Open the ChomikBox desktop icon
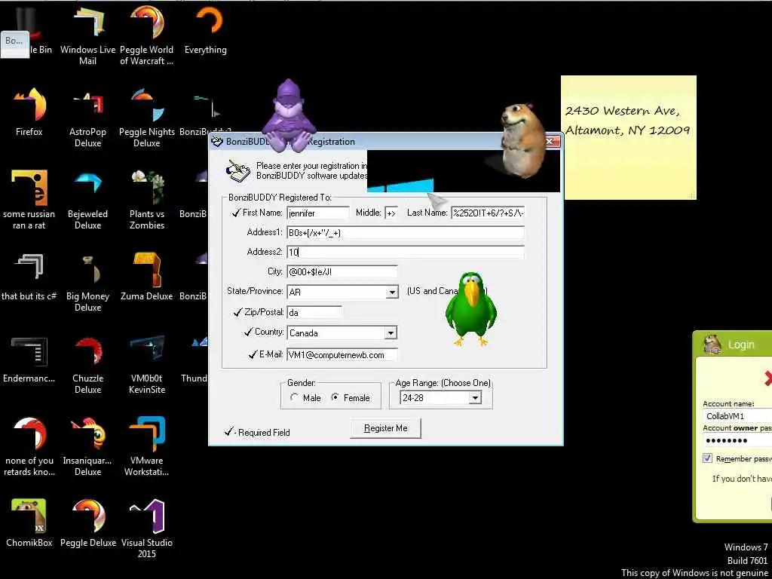The width and height of the screenshot is (772, 579). [29, 523]
